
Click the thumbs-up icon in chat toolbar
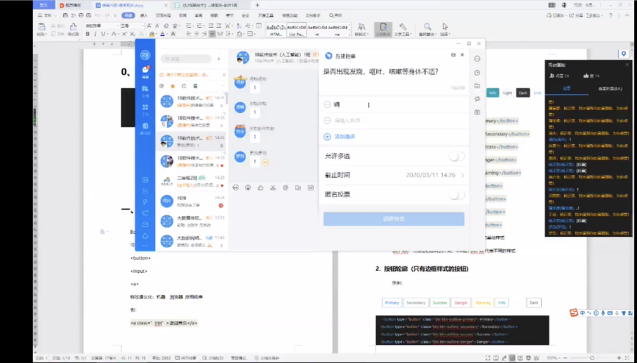pyautogui.click(x=260, y=188)
